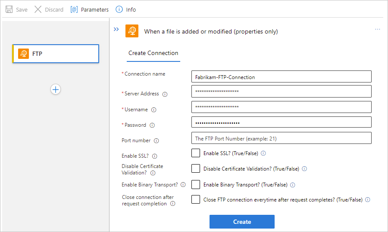Enable the SSL checkbox
Screen dimensions: 388x232
pos(196,153)
